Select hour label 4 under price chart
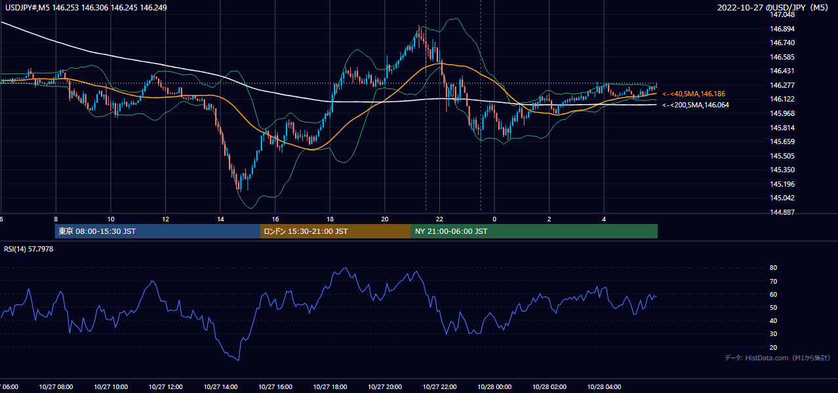Viewport: 838px width, 393px height. click(x=604, y=219)
